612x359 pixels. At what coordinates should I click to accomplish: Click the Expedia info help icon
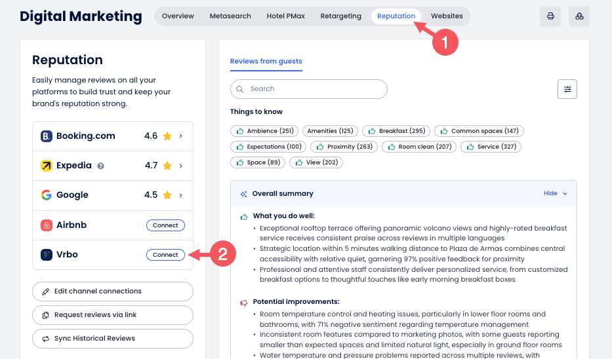(x=101, y=166)
